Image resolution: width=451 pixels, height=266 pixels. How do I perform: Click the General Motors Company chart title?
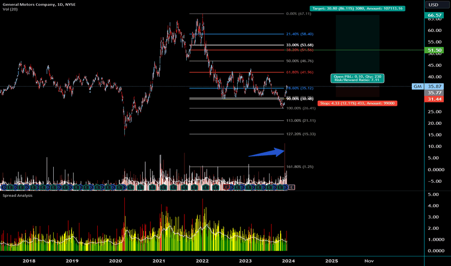pos(39,4)
